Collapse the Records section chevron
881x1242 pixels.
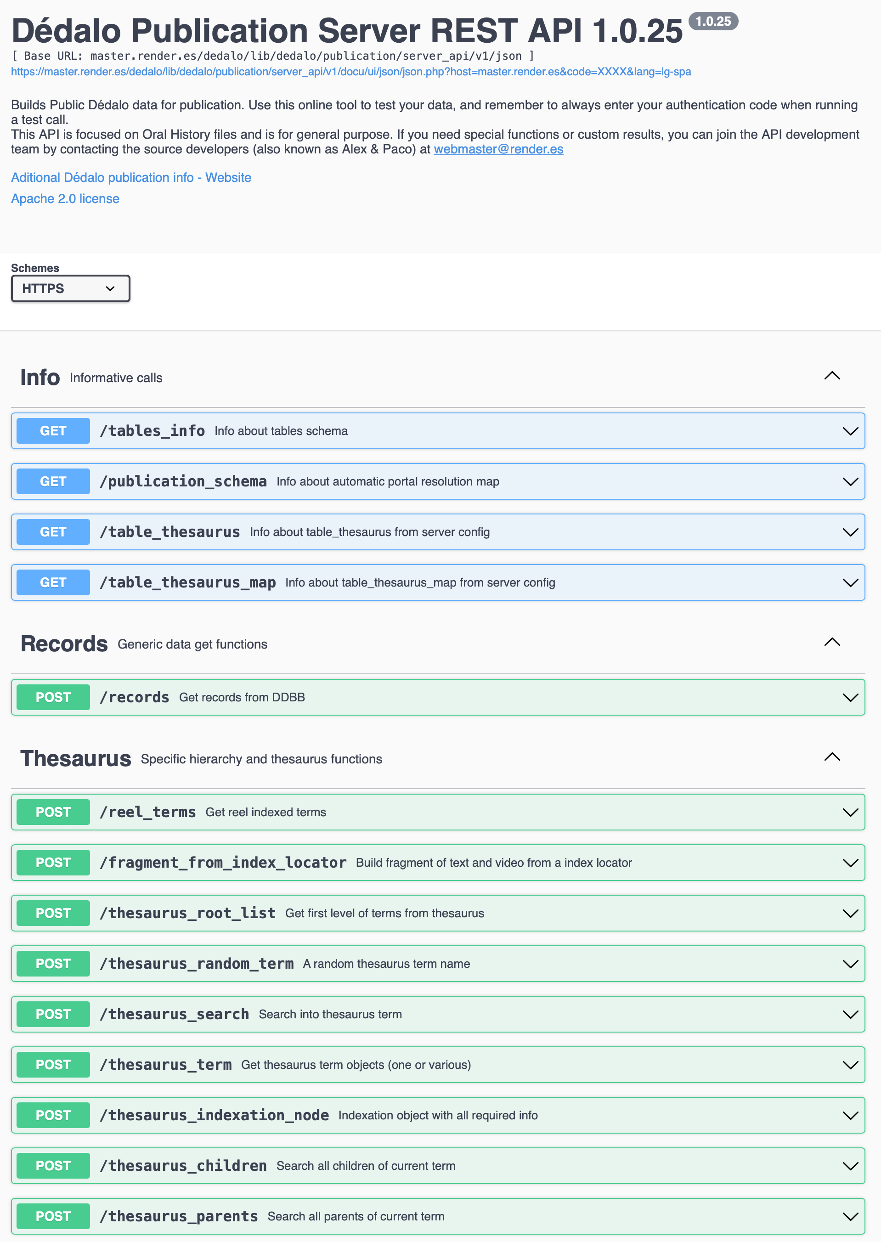pos(832,642)
